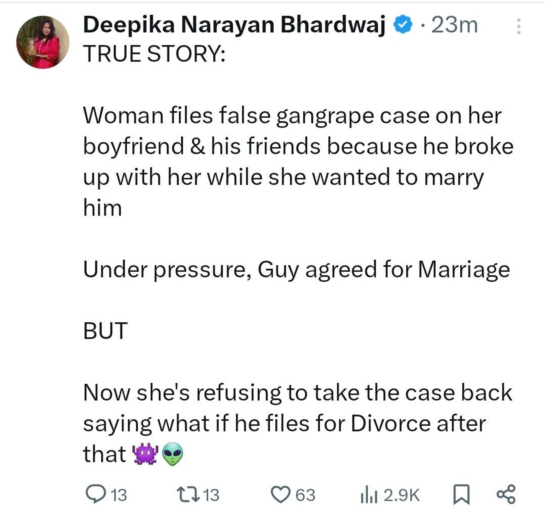Click the standalone BUT text line

[105, 331]
